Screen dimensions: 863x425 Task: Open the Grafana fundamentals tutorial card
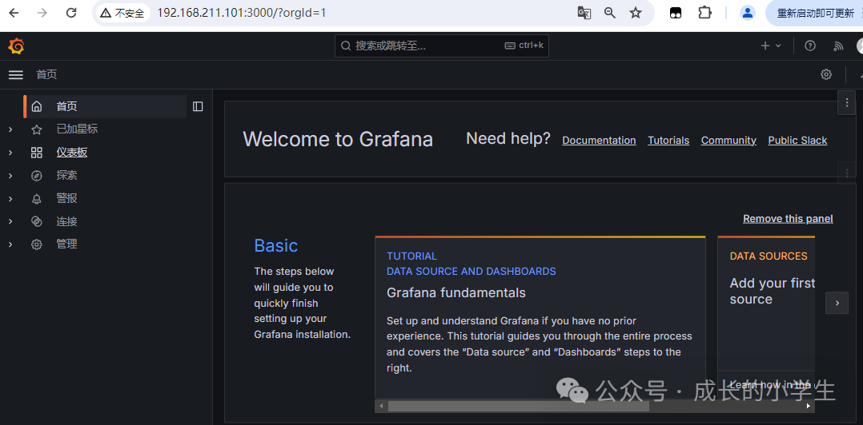[x=540, y=317]
